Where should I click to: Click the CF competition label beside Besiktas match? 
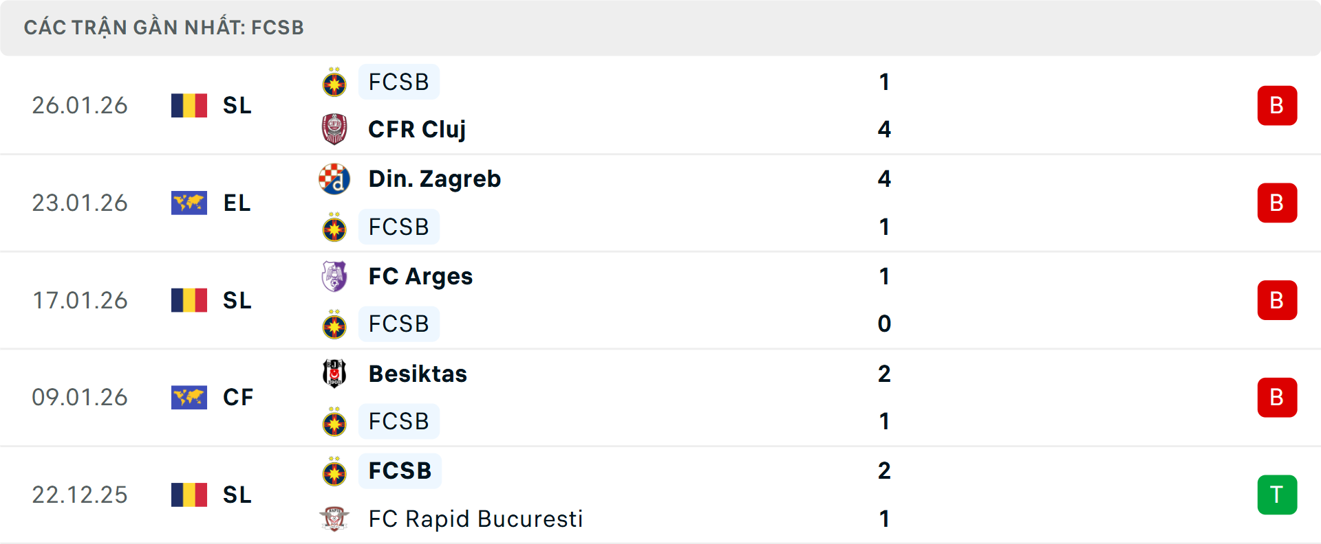(238, 397)
